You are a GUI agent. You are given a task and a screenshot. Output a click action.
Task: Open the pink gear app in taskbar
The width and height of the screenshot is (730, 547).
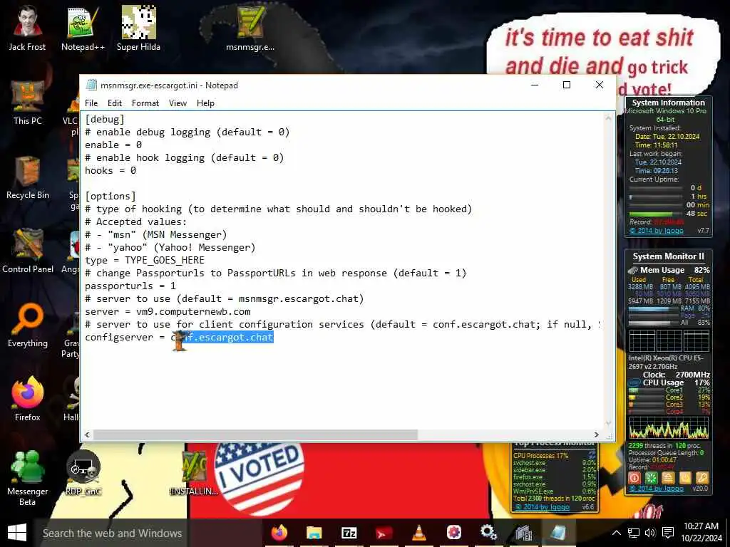pyautogui.click(x=454, y=533)
